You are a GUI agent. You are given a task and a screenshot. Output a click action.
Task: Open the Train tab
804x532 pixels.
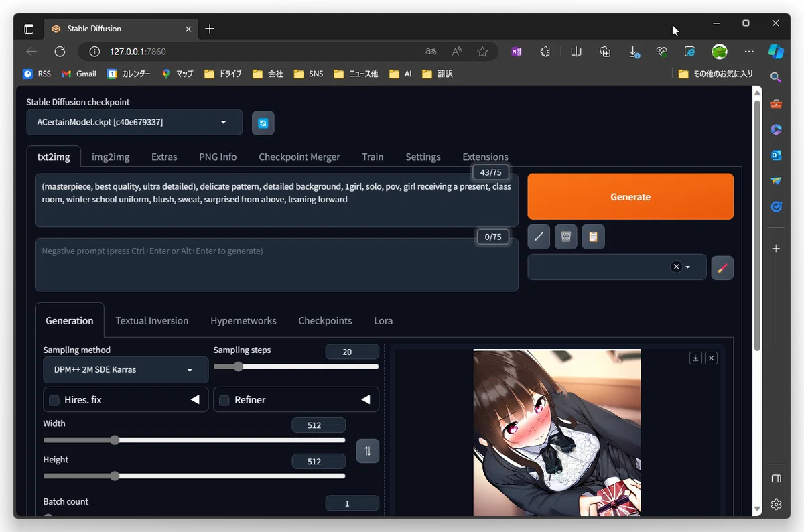373,157
